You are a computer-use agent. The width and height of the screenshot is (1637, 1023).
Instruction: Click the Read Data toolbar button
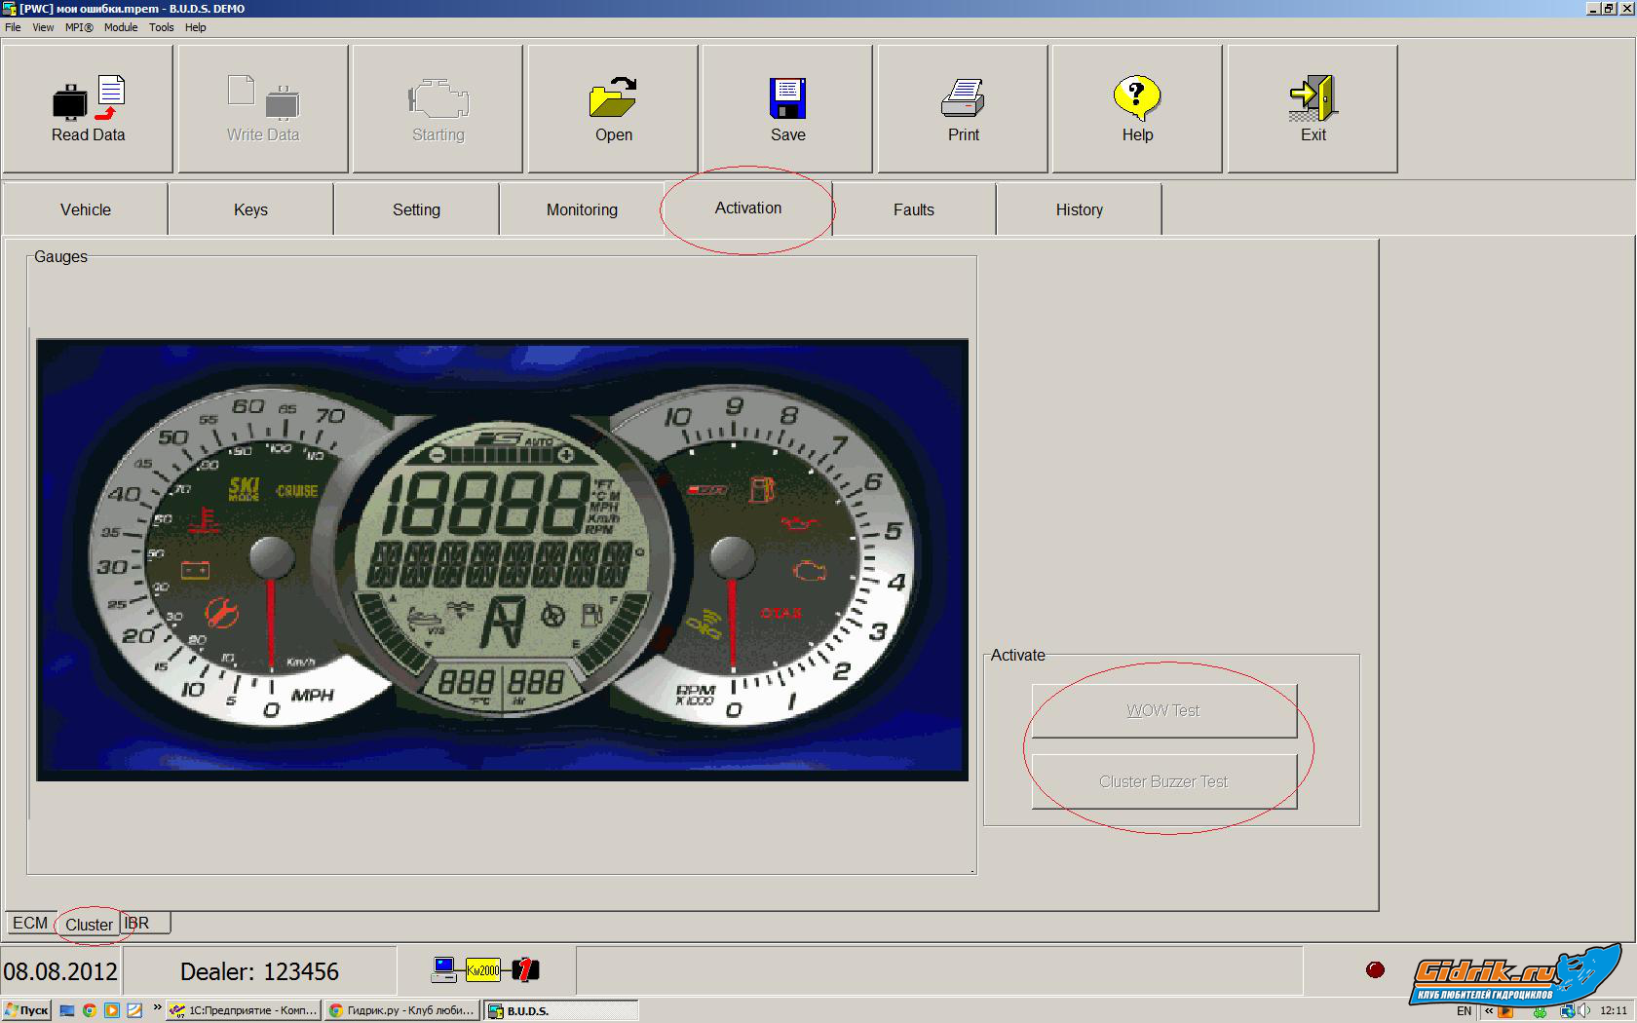[88, 109]
